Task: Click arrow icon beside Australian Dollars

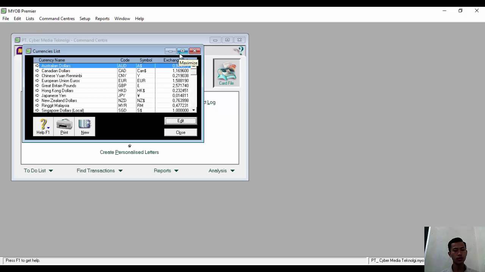Action: tap(37, 66)
